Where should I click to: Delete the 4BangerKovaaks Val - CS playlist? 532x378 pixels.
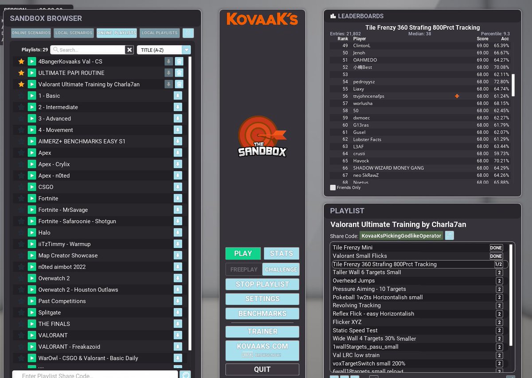tap(179, 62)
